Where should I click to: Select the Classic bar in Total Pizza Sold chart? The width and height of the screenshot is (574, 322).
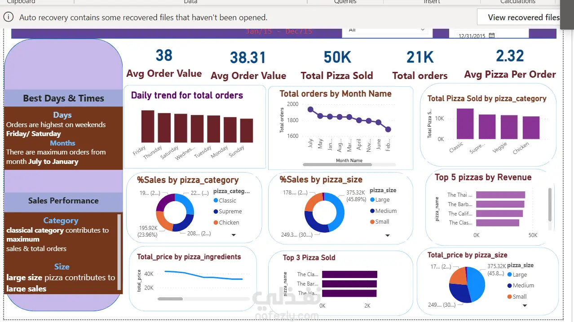pos(465,124)
